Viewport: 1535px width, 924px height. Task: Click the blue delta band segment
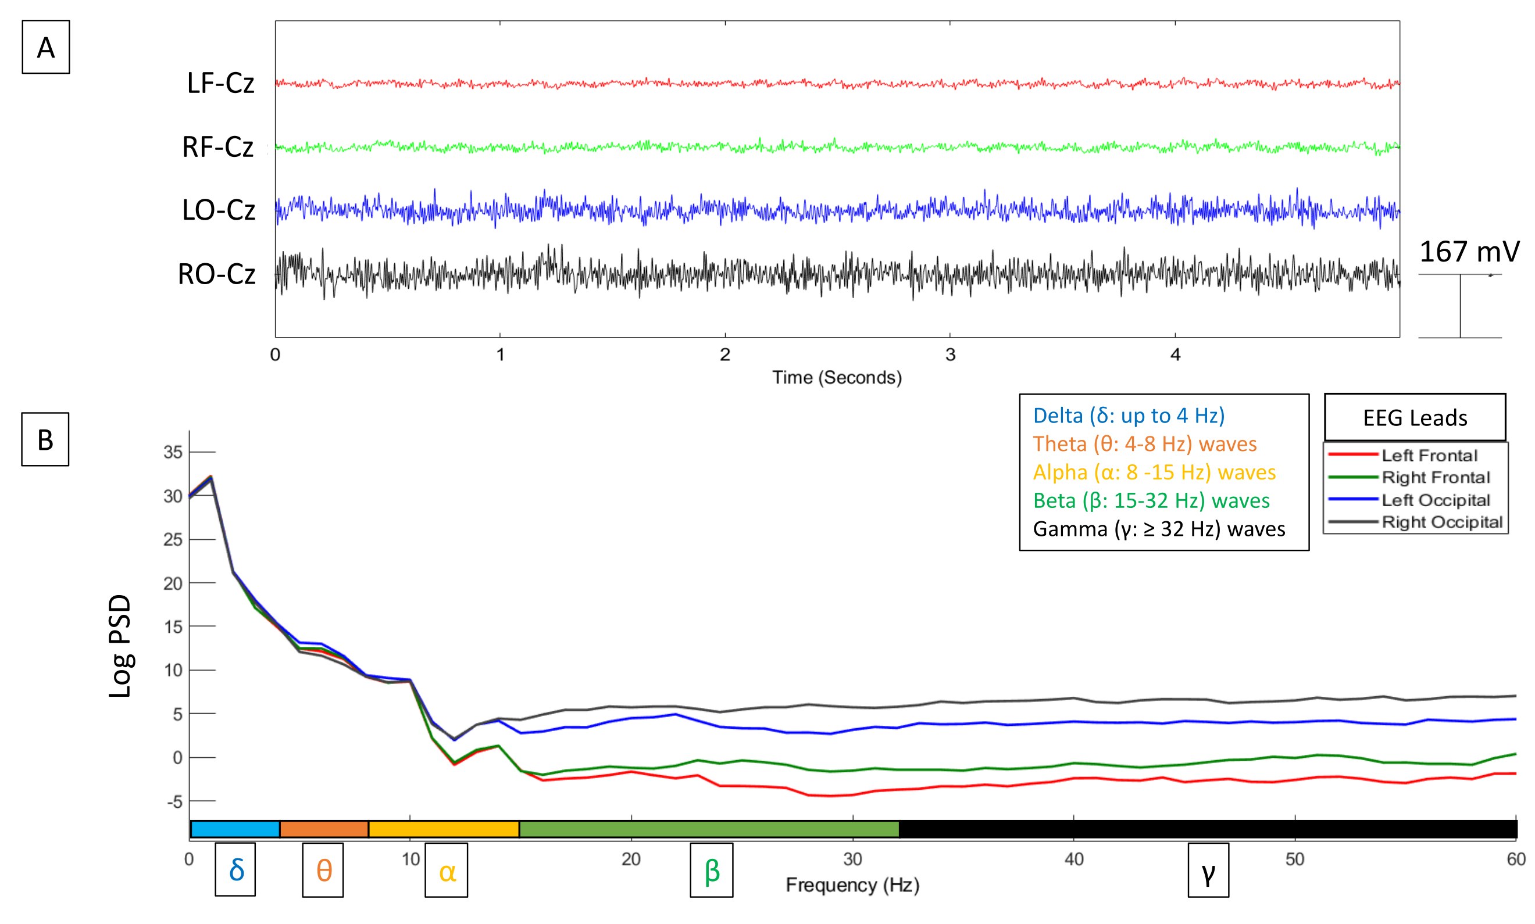point(235,829)
